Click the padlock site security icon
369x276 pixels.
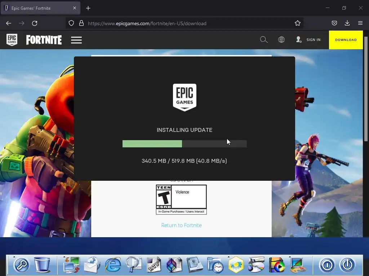(81, 23)
